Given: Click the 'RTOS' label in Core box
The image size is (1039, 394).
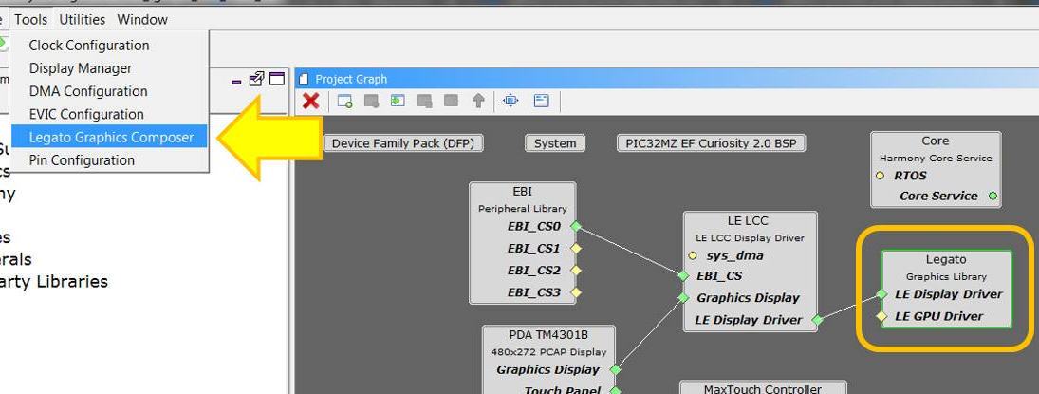Looking at the screenshot, I should click(x=910, y=176).
